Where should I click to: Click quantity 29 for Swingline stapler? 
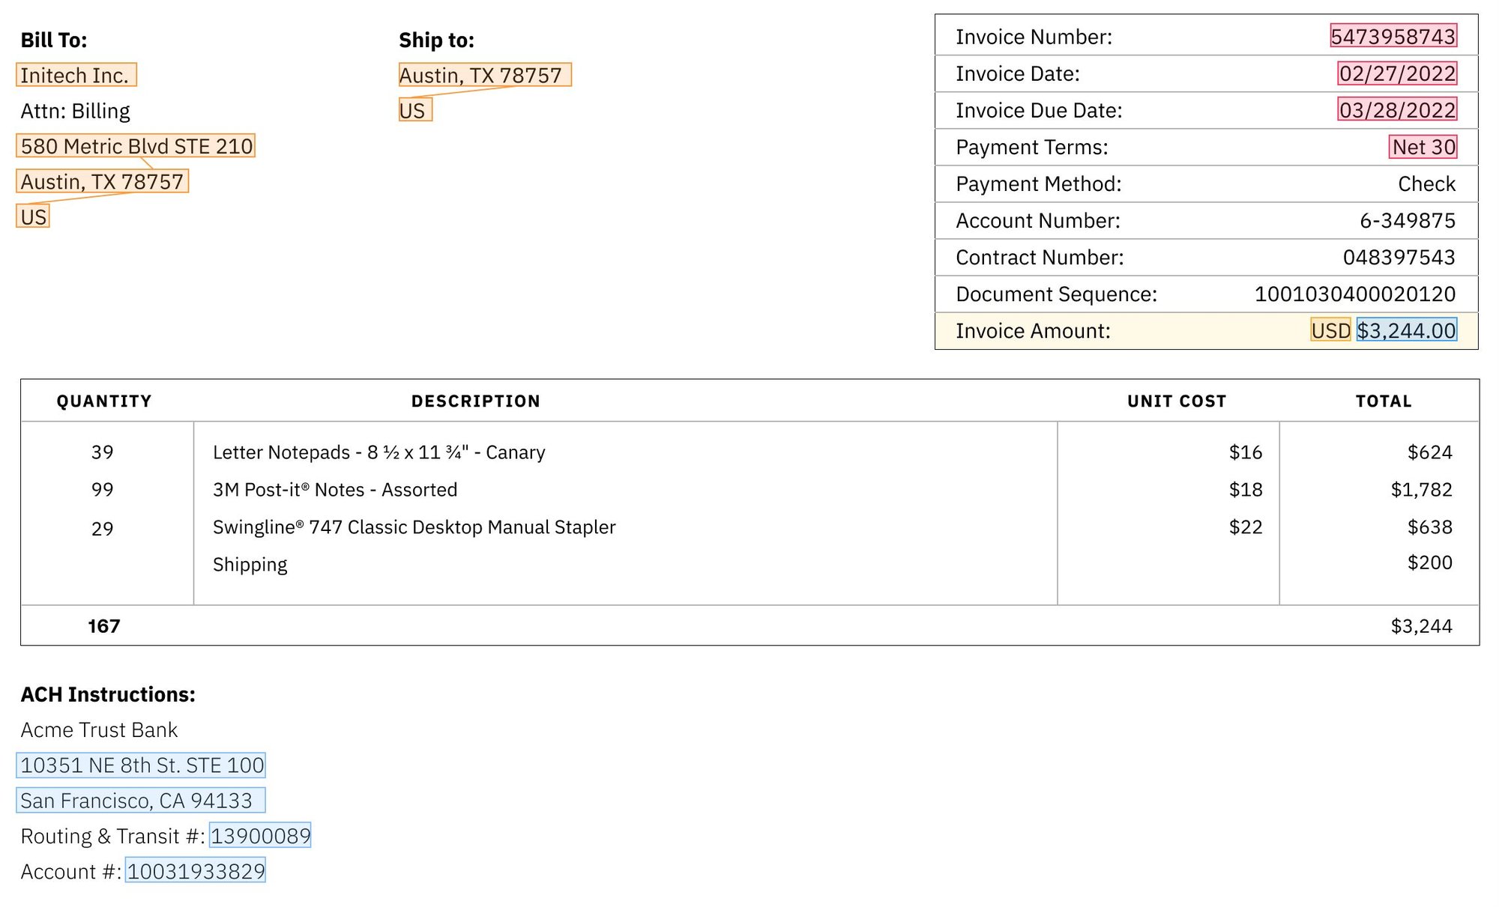[x=102, y=528]
